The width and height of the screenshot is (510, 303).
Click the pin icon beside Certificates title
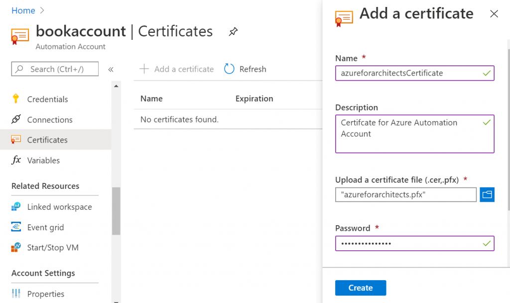point(233,32)
